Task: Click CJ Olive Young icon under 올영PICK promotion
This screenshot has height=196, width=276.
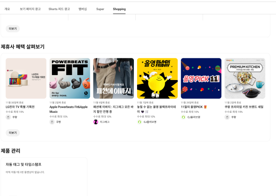Action: pos(183,117)
